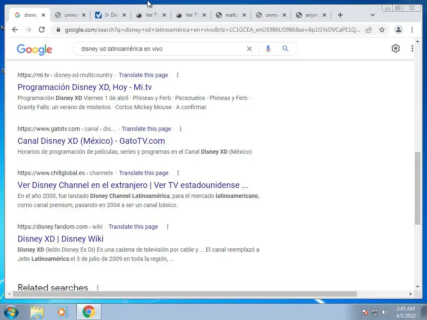
Task: Open Google quick settings gear
Action: click(396, 48)
